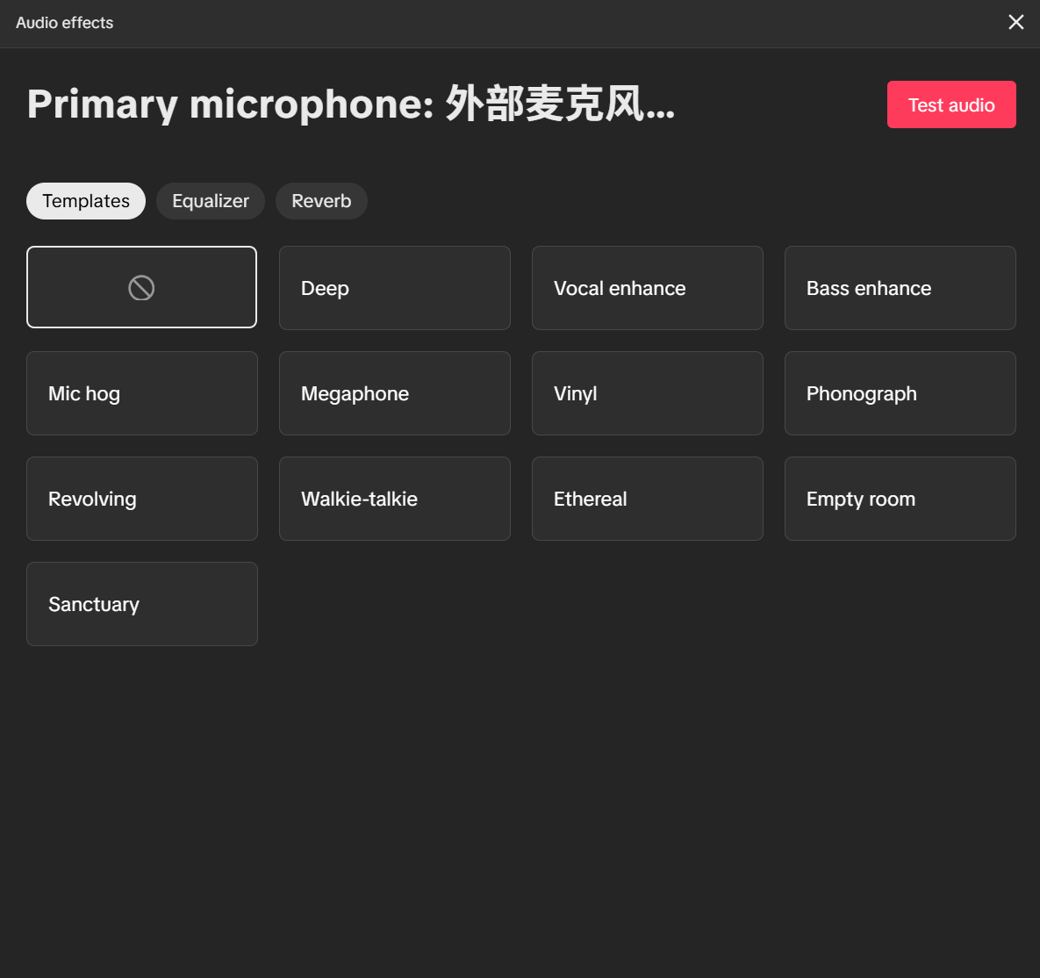Apply the Vinyl audio template
The width and height of the screenshot is (1040, 978).
click(647, 393)
